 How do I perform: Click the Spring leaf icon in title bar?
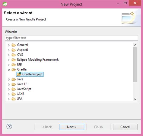[5, 4]
